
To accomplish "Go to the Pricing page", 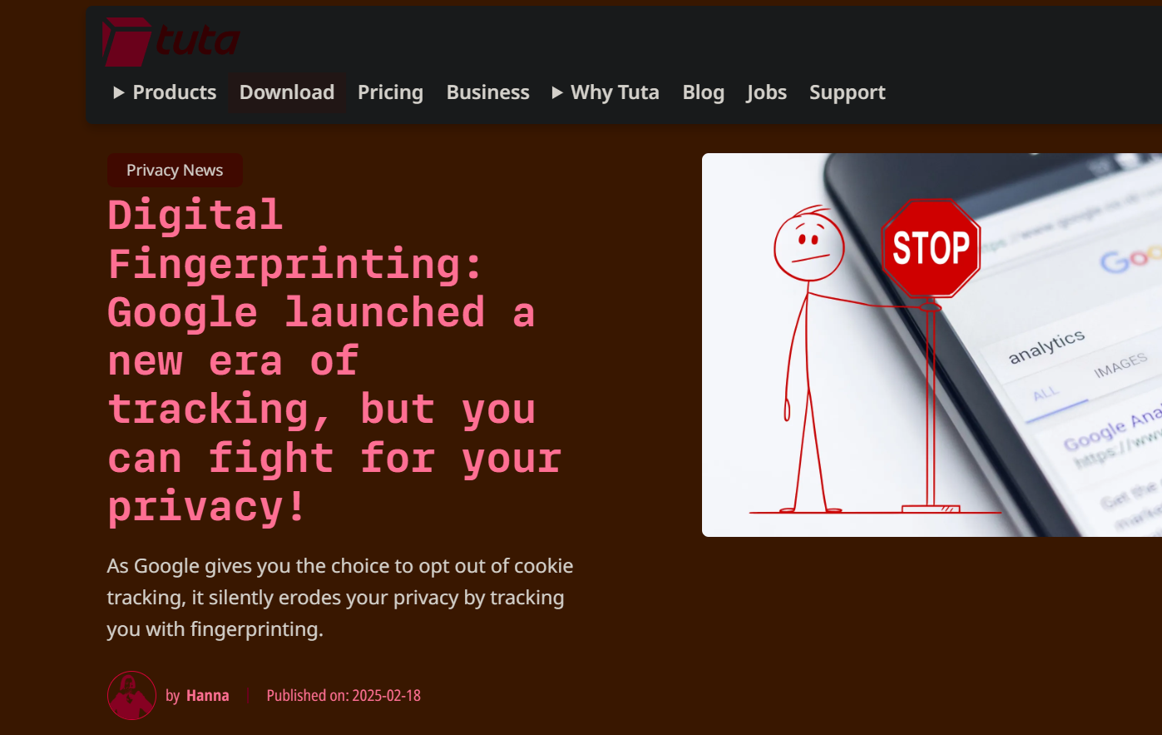I will pos(390,92).
